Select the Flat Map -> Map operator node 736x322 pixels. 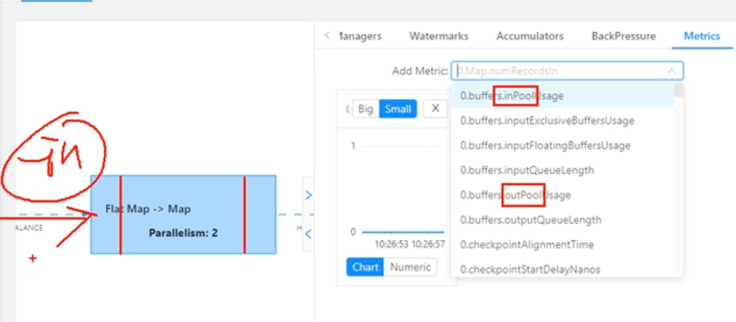pos(182,214)
